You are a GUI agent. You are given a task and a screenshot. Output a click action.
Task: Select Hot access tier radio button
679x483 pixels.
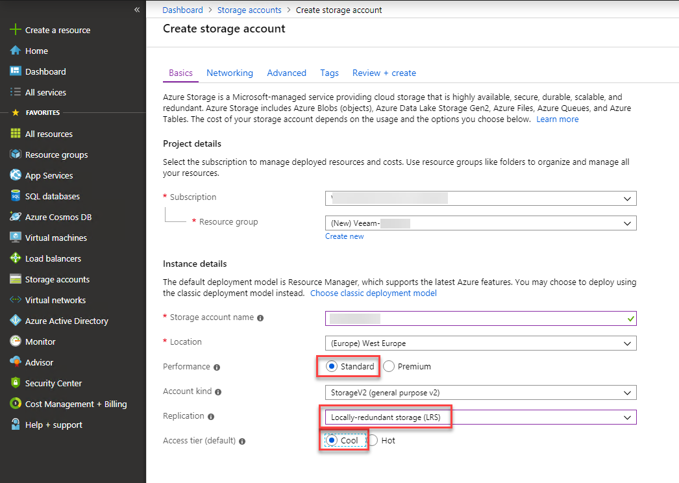(x=373, y=441)
